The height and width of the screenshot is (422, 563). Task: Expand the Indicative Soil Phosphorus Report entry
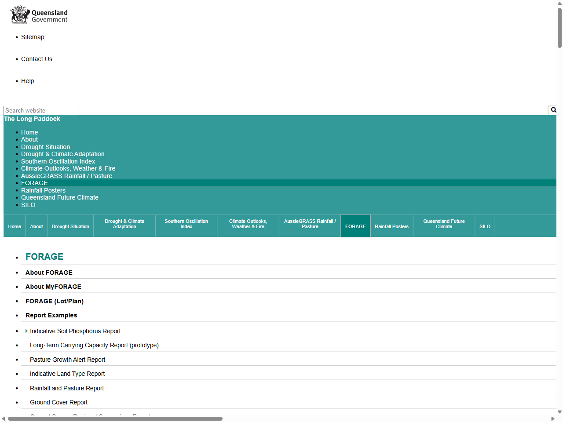pos(26,331)
